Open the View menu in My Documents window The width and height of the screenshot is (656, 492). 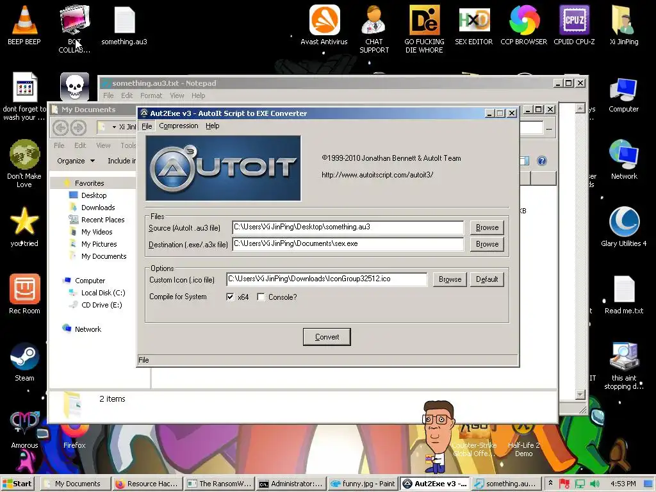tap(103, 145)
